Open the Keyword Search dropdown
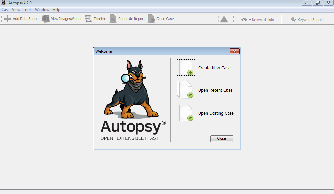 307,20
